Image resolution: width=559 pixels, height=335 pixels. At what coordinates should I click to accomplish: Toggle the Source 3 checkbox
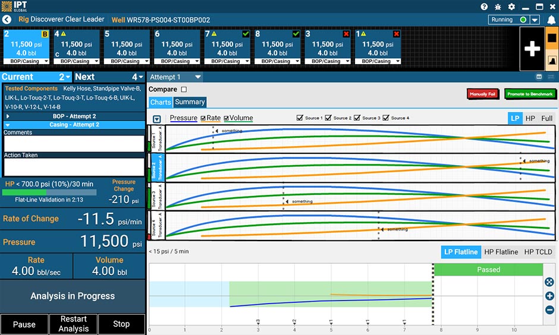pos(357,118)
